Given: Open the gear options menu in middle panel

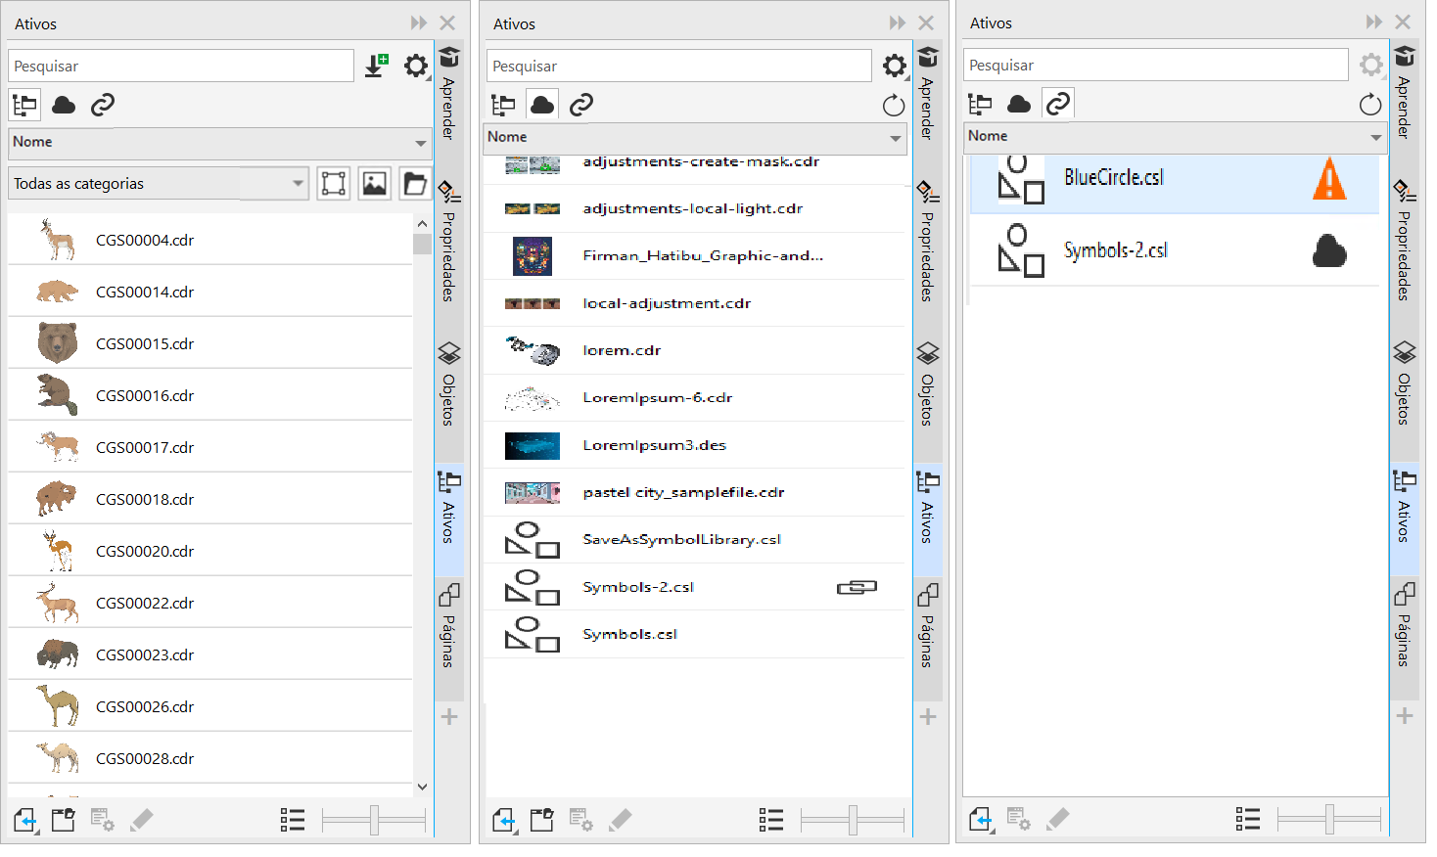Looking at the screenshot, I should [x=894, y=66].
